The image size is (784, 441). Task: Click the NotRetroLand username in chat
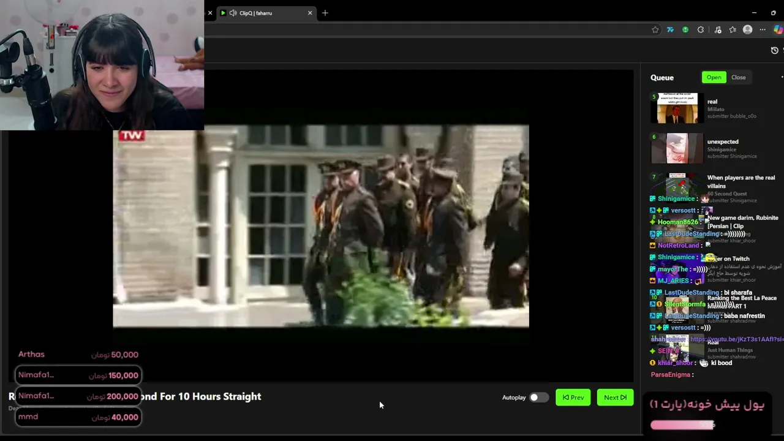(678, 246)
